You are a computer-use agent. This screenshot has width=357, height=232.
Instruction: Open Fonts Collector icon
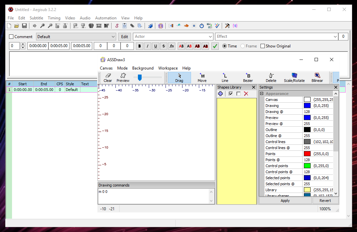click(x=140, y=26)
